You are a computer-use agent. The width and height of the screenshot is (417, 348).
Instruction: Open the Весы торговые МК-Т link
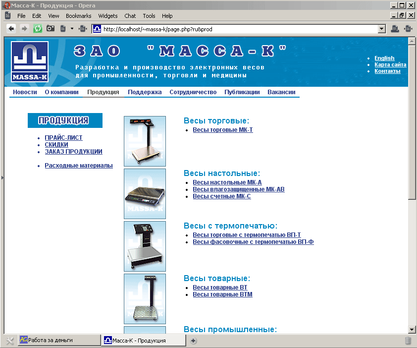[223, 130]
